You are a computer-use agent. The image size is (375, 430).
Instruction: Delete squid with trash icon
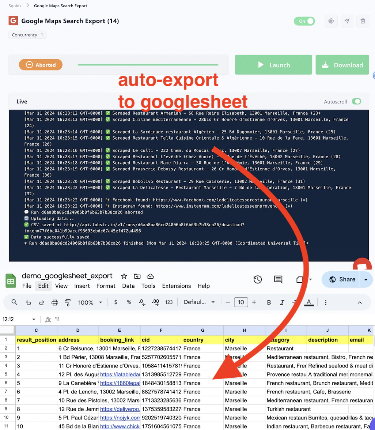point(363,21)
